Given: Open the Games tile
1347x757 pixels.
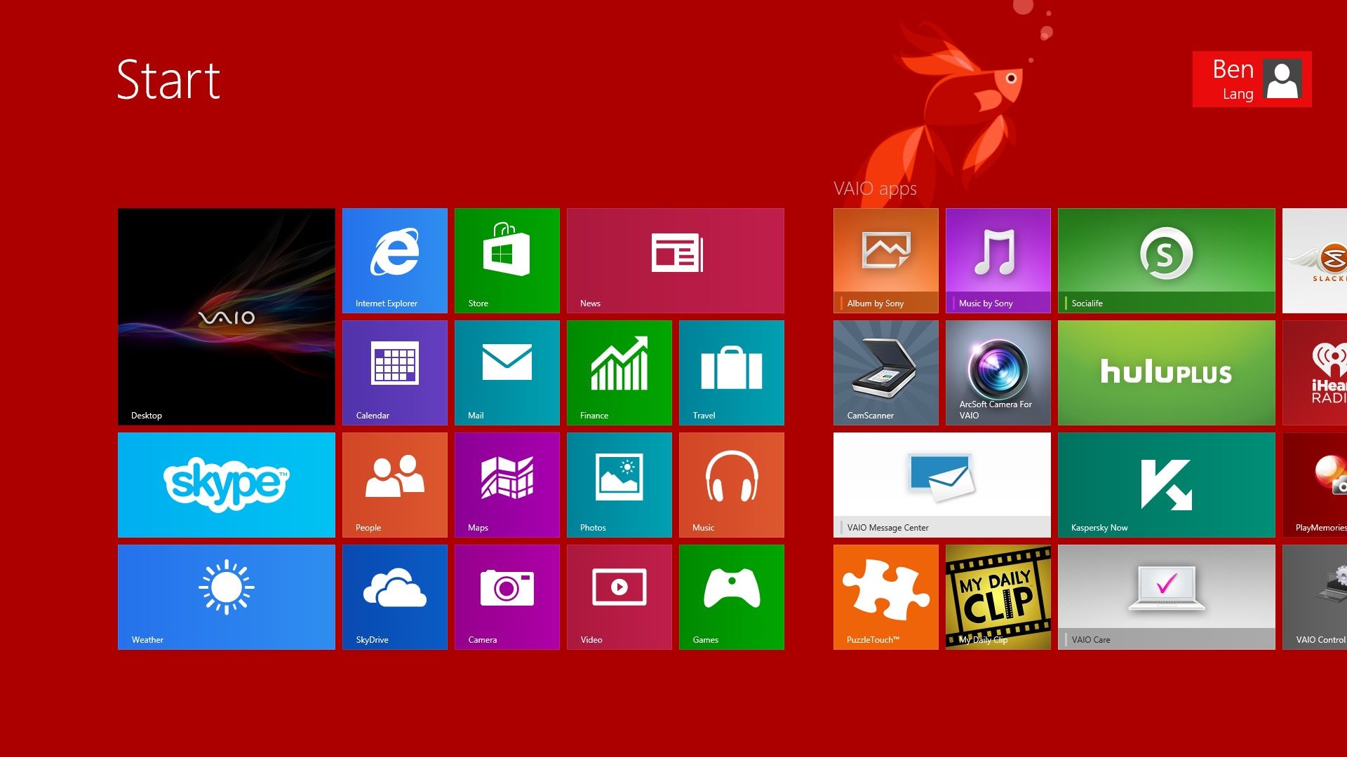Looking at the screenshot, I should pos(732,597).
